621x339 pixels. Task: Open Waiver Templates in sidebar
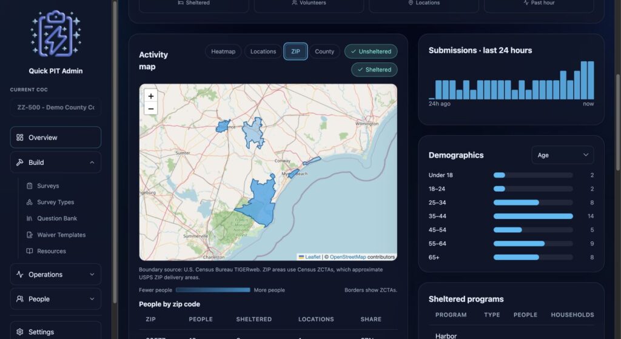[x=61, y=235]
